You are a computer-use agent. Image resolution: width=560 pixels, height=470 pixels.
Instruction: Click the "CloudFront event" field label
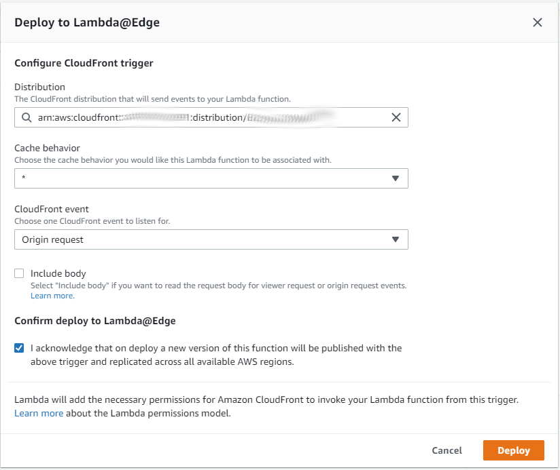[x=51, y=209]
